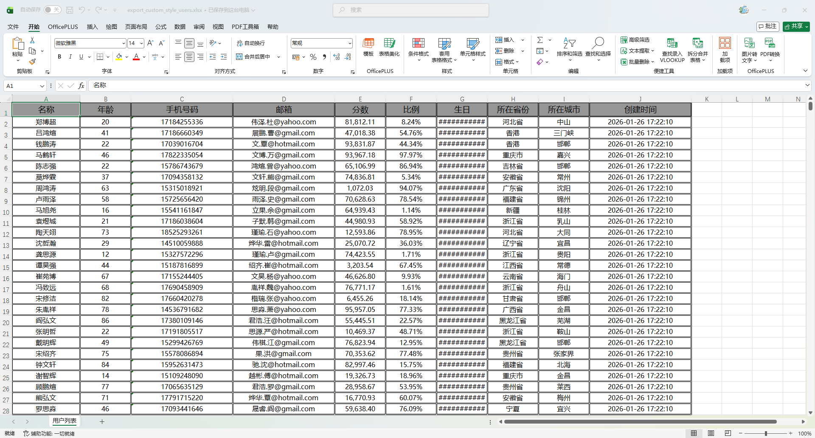
Task: Click the AutoSum sigma icon
Action: click(540, 40)
